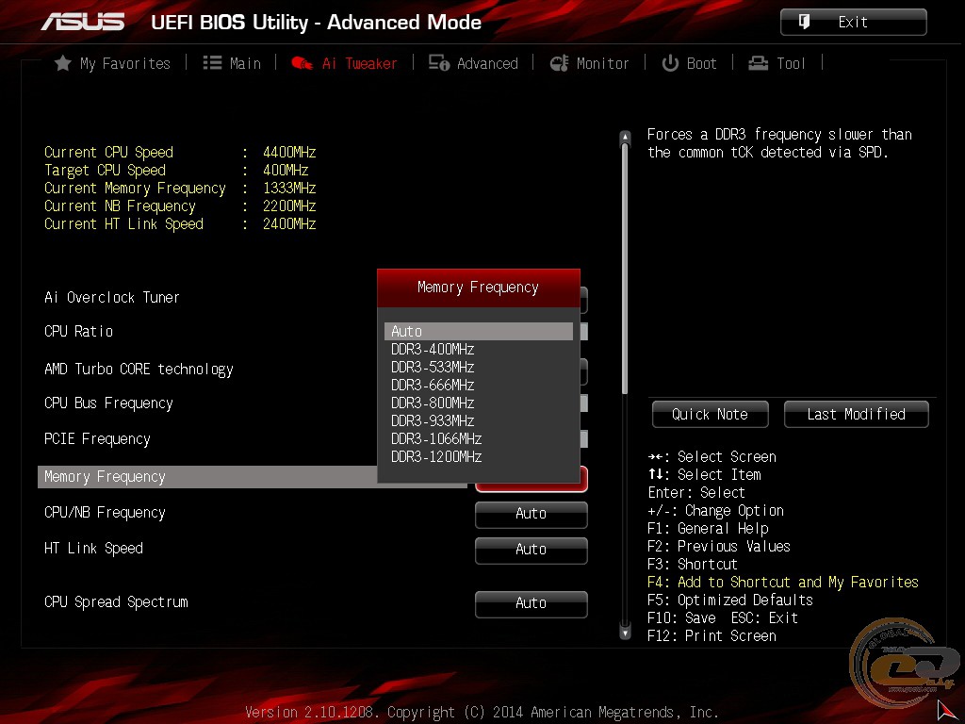Screen dimensions: 965x724
Task: Open Quick Note
Action: tap(711, 415)
